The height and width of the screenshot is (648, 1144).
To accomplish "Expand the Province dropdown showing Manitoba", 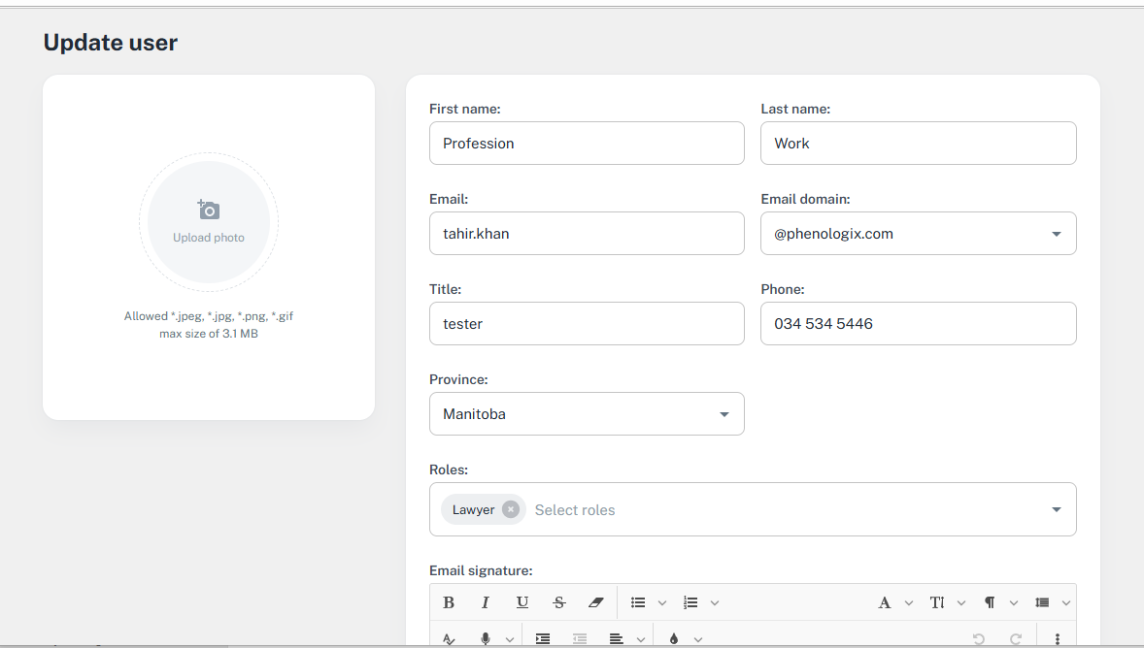I will [723, 414].
